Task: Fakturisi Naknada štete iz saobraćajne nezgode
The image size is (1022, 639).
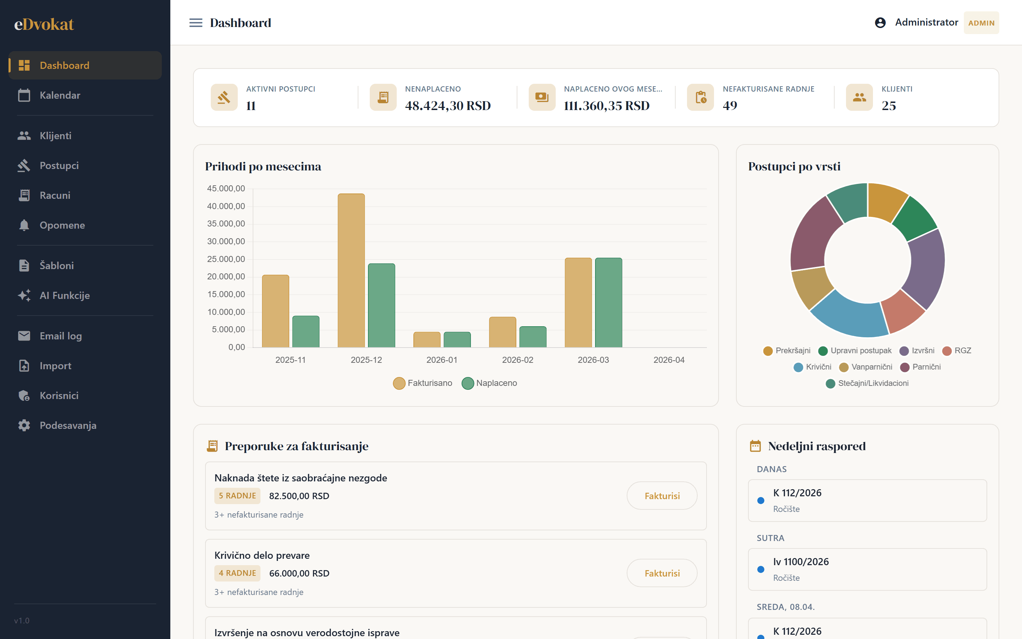Action: click(662, 496)
